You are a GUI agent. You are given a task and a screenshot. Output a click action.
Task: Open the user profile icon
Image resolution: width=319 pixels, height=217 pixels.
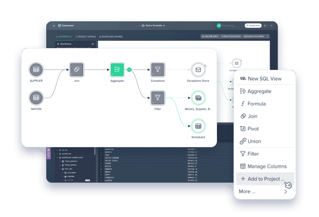click(271, 26)
